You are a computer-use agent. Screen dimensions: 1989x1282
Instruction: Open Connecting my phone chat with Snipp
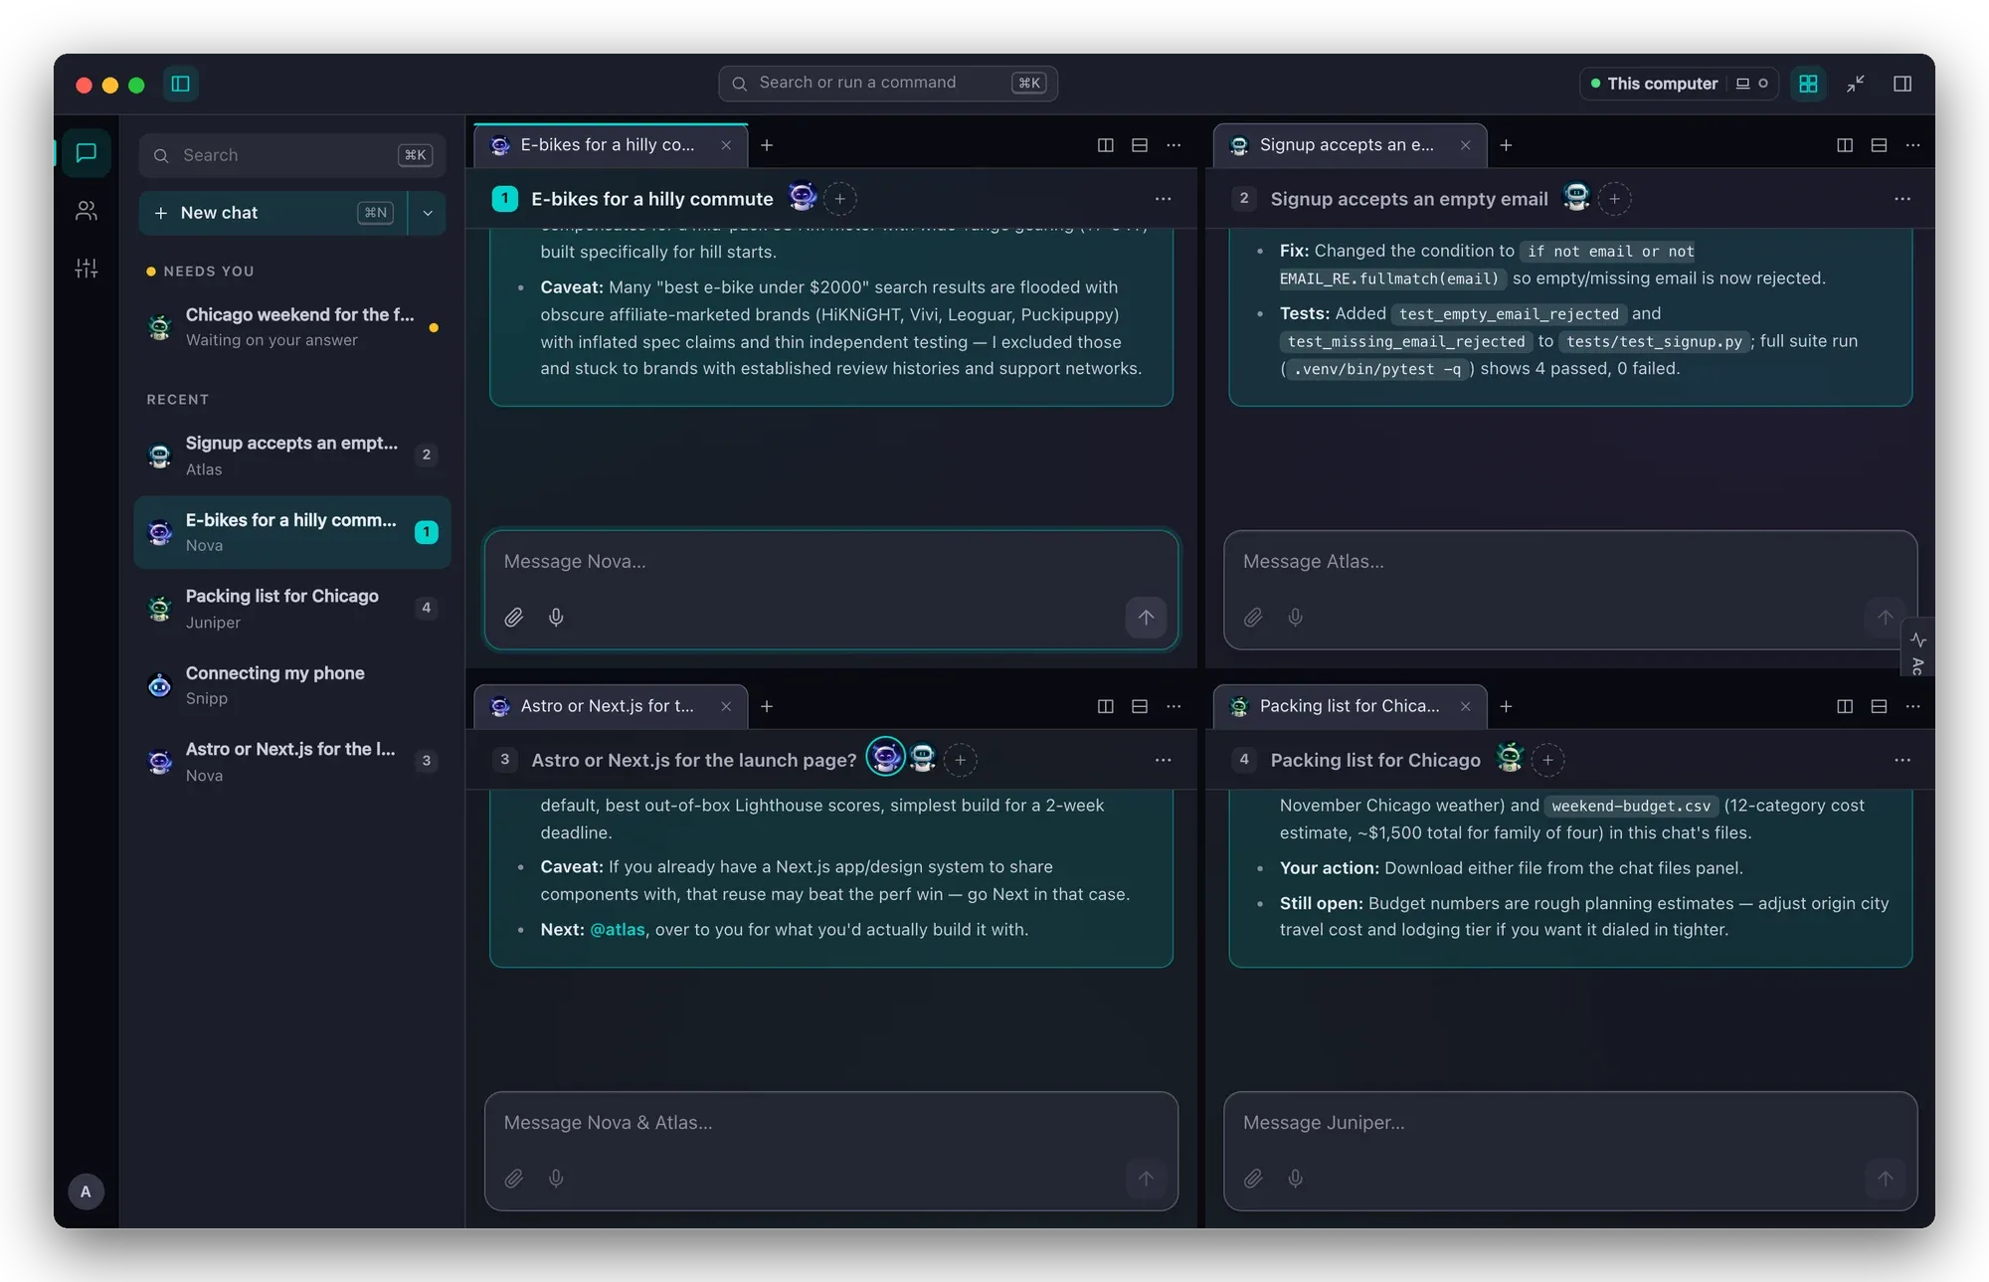pyautogui.click(x=292, y=685)
